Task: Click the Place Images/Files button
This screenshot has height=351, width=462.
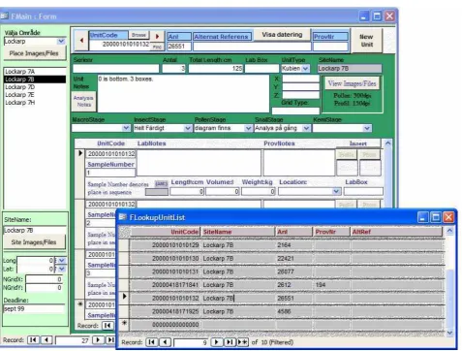Action: tap(34, 53)
